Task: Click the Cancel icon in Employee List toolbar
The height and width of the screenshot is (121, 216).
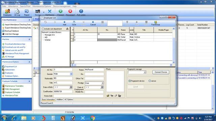Action: point(93,22)
